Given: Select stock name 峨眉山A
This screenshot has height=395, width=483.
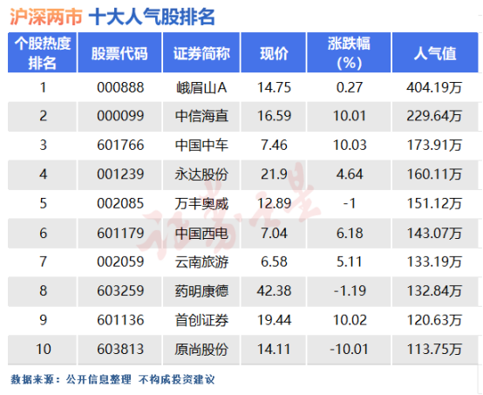Looking at the screenshot, I should (x=201, y=88).
